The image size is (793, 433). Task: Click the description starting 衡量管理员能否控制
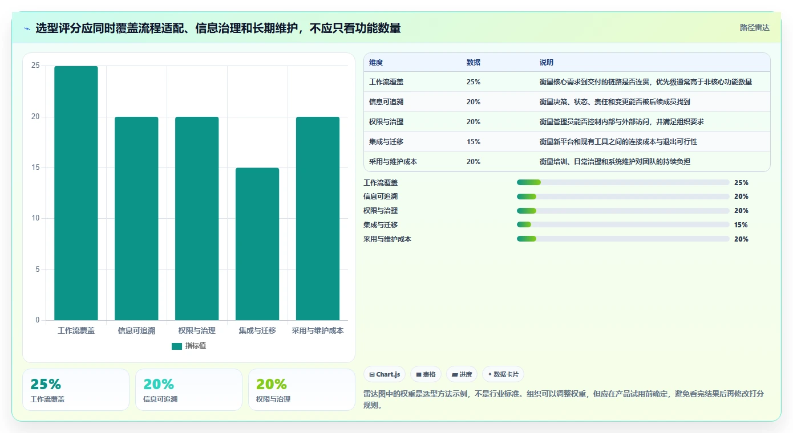[623, 122]
